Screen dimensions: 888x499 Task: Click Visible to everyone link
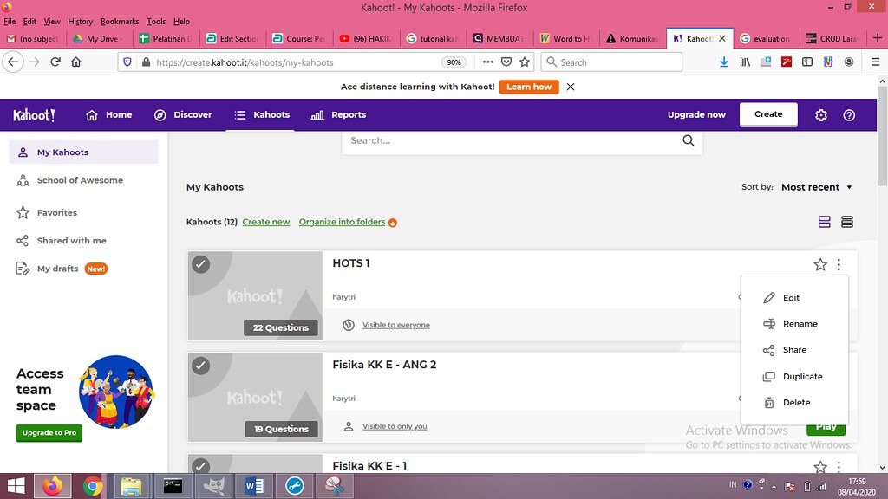(395, 325)
